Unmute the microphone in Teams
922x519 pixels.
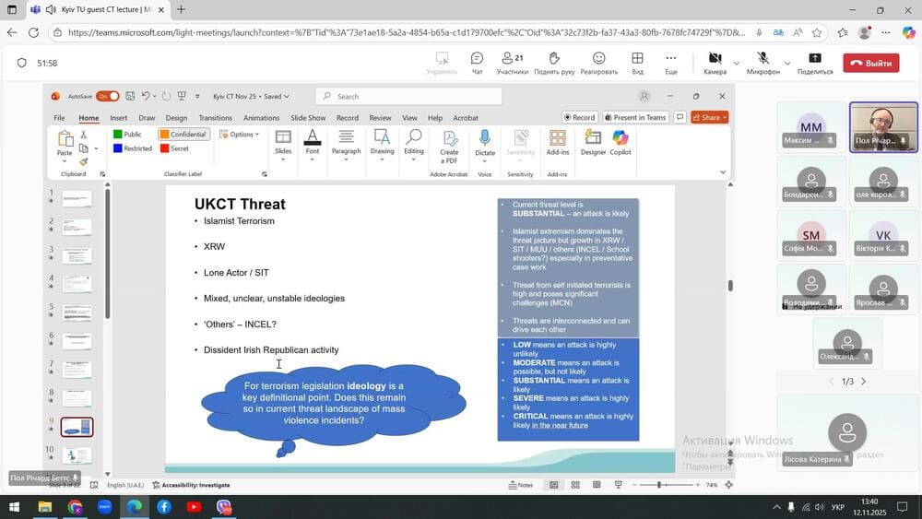[762, 62]
